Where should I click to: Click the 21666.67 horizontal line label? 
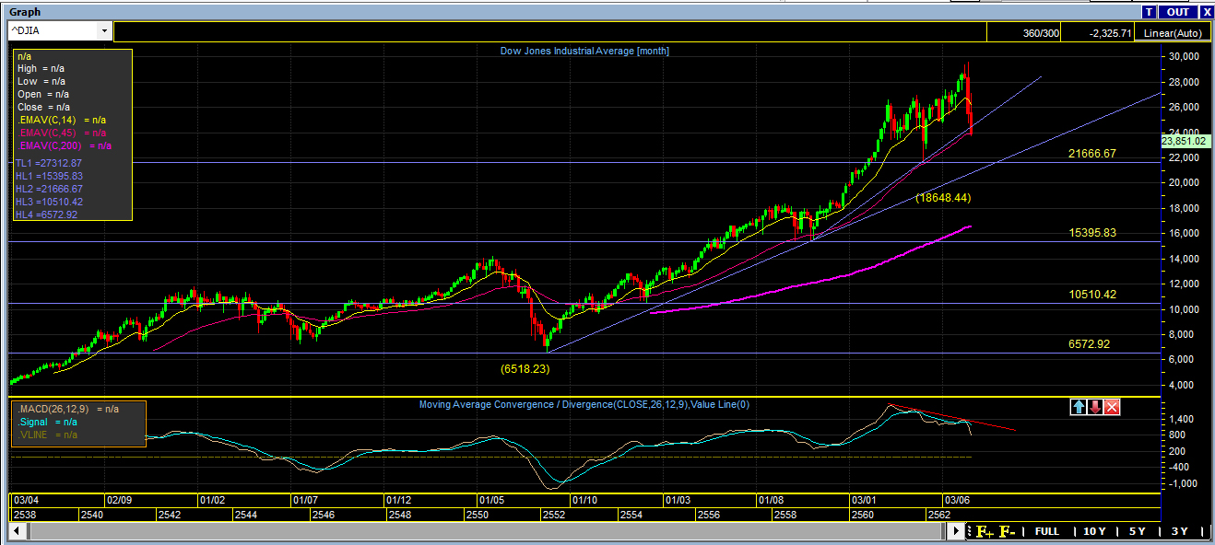point(1092,154)
